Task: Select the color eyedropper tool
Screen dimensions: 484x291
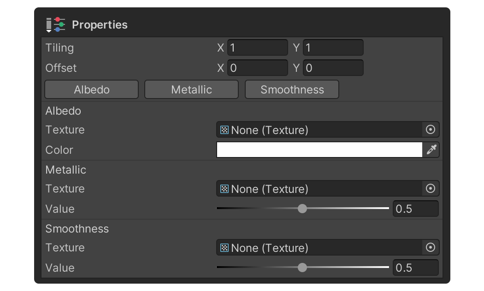Action: tap(431, 150)
